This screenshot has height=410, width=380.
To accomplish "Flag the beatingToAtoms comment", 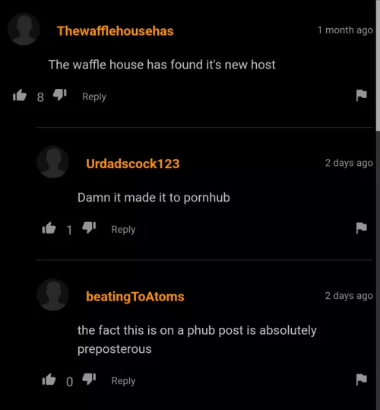I will (362, 380).
